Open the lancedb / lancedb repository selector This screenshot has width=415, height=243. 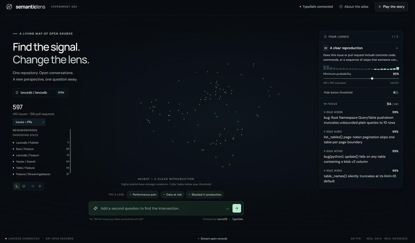40,92
